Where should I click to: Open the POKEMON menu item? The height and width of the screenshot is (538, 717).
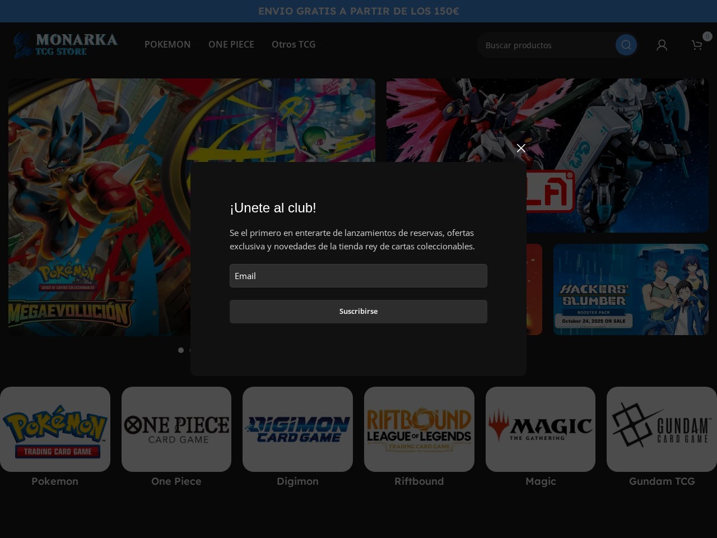coord(167,44)
